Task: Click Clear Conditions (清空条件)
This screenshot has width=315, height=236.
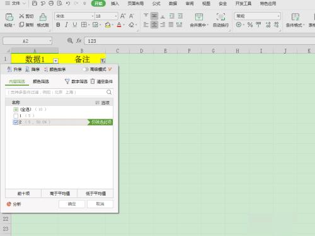Action: 101,81
